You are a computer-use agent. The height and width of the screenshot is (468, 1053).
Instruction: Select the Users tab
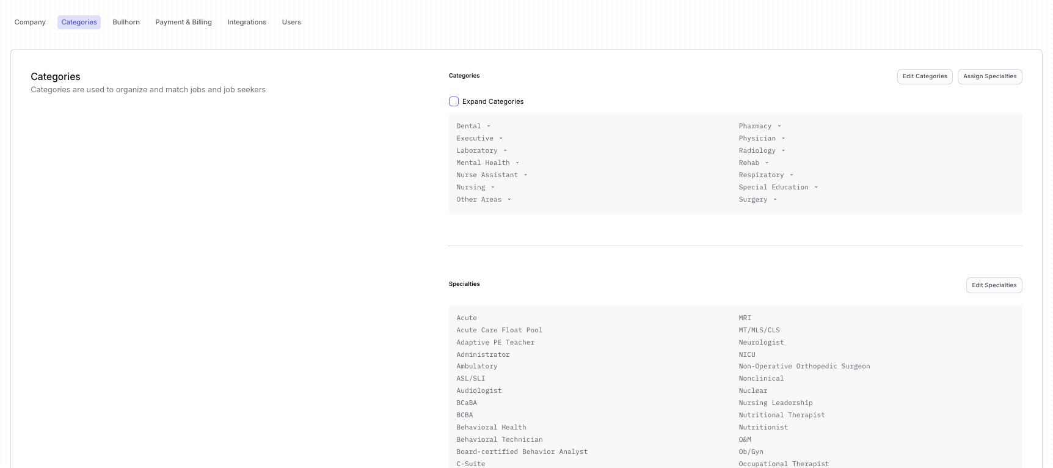point(291,22)
